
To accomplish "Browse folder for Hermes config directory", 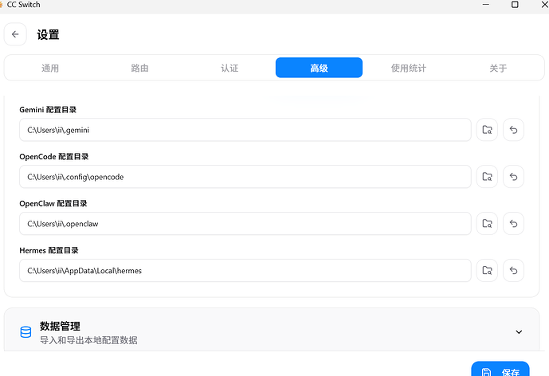I will pyautogui.click(x=487, y=271).
